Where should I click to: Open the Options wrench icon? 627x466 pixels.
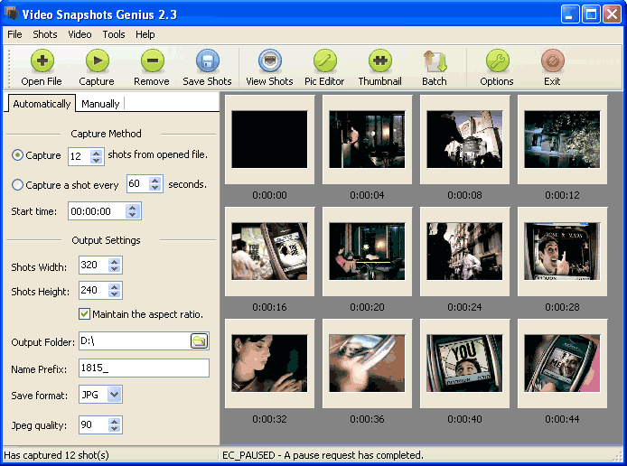tap(497, 61)
